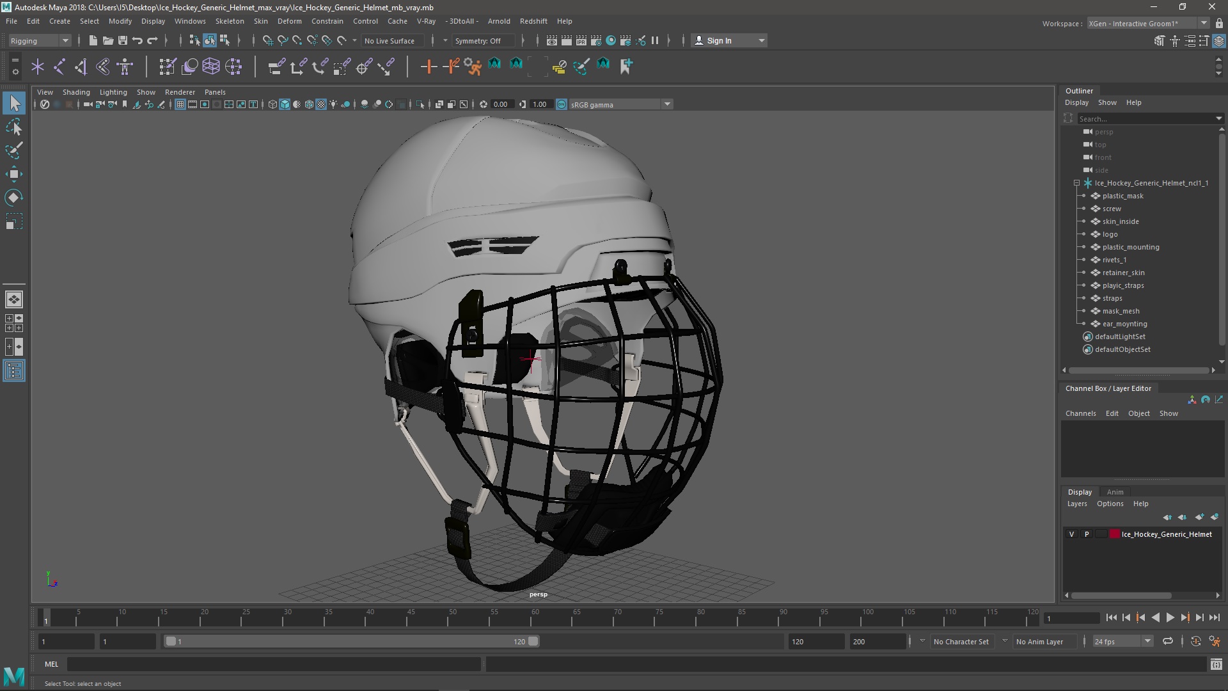Click the Save Scene disk icon
Image resolution: width=1228 pixels, height=691 pixels.
[x=123, y=40]
